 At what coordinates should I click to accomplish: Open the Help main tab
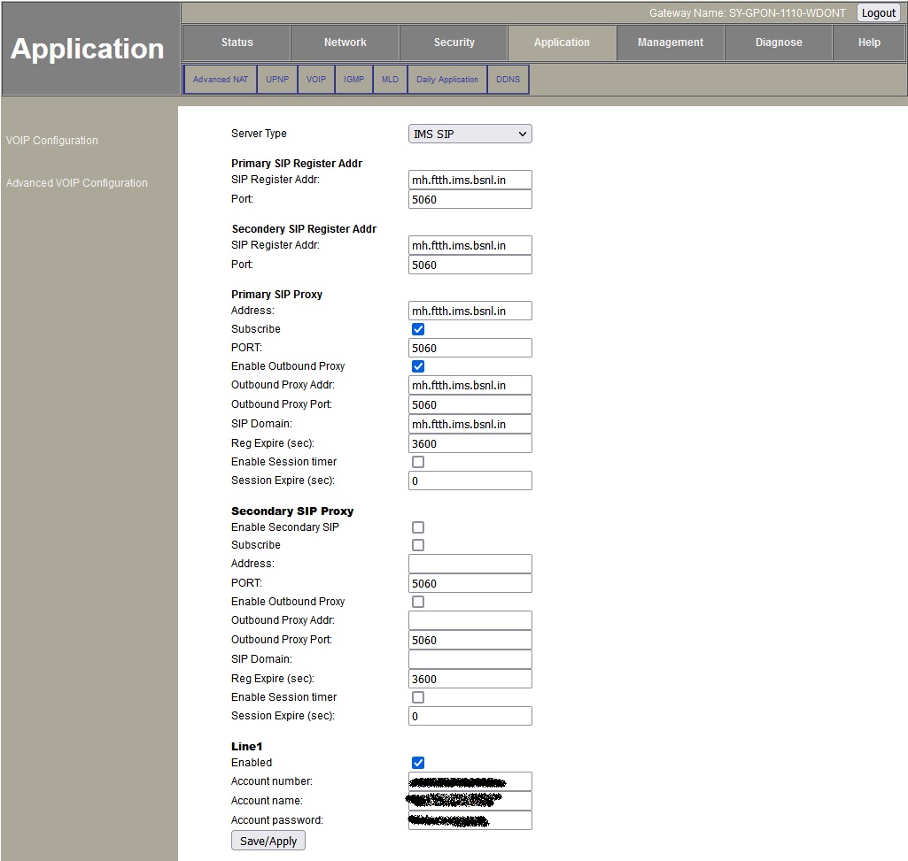(x=869, y=42)
